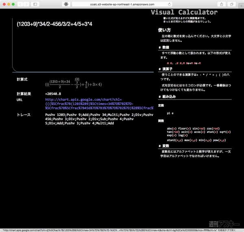Go back with Safari's back arrow
Image resolution: width=244 pixels, height=232 pixels.
click(x=20, y=4)
